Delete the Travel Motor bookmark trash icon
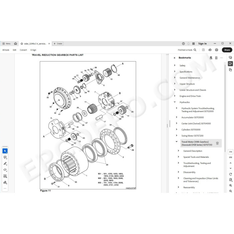Image resolution: width=234 pixels, height=234 pixels. (x=217, y=143)
